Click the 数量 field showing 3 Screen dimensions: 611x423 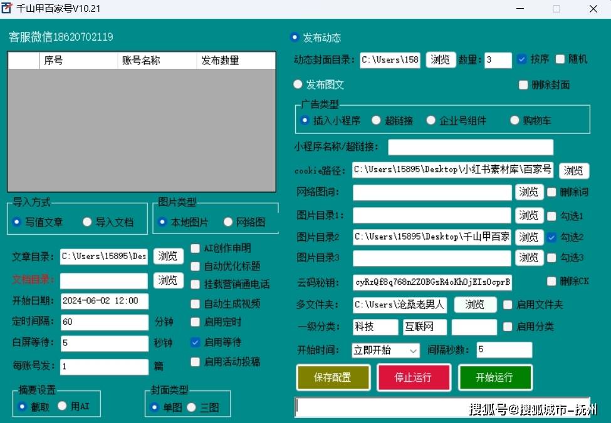[498, 60]
